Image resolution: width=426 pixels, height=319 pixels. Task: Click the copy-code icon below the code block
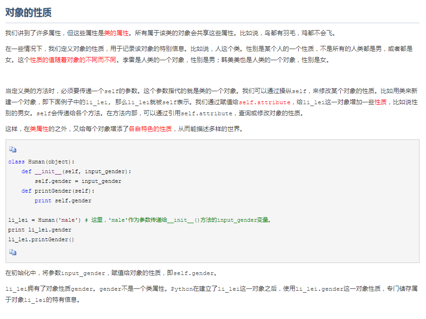point(13,252)
